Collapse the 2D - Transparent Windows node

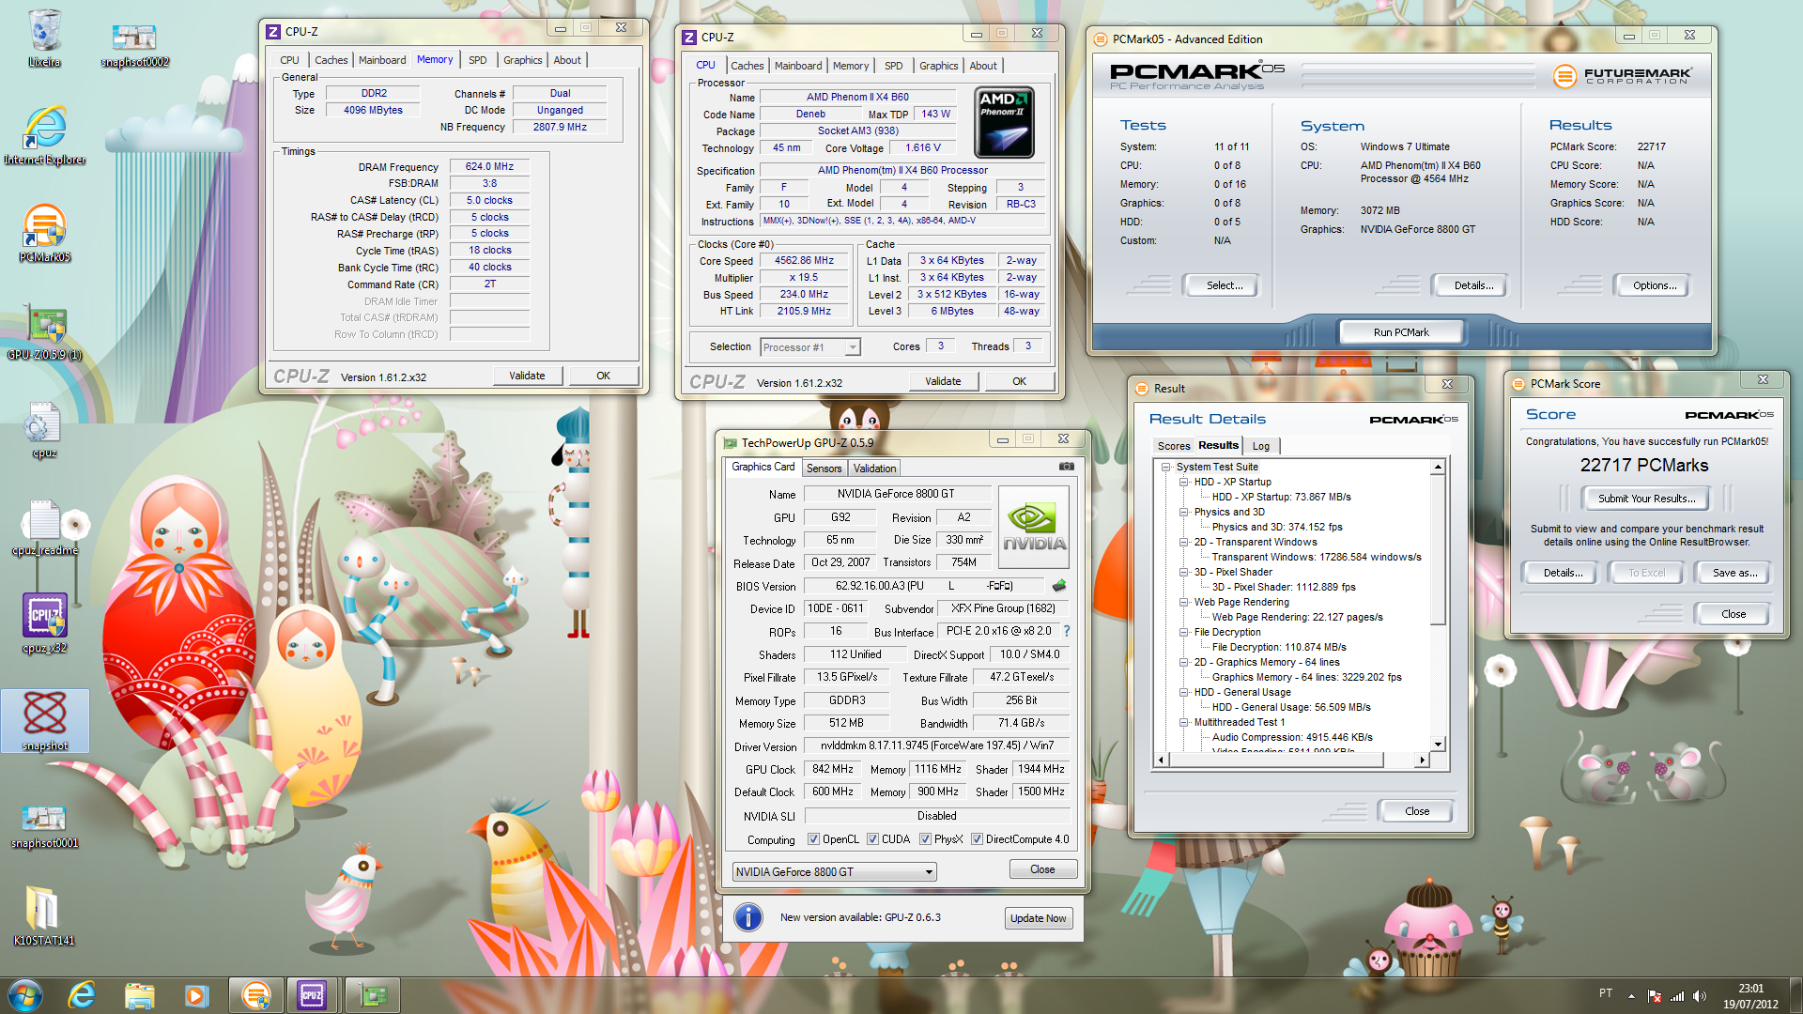1184,542
